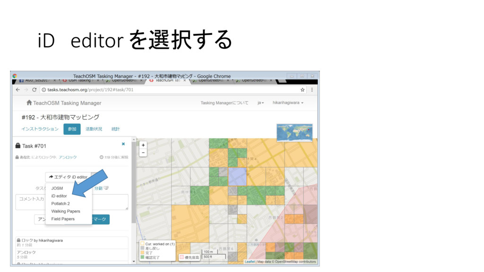484x272 pixels.
Task: Reload the tasks.teachosm.org page
Action: tap(34, 90)
